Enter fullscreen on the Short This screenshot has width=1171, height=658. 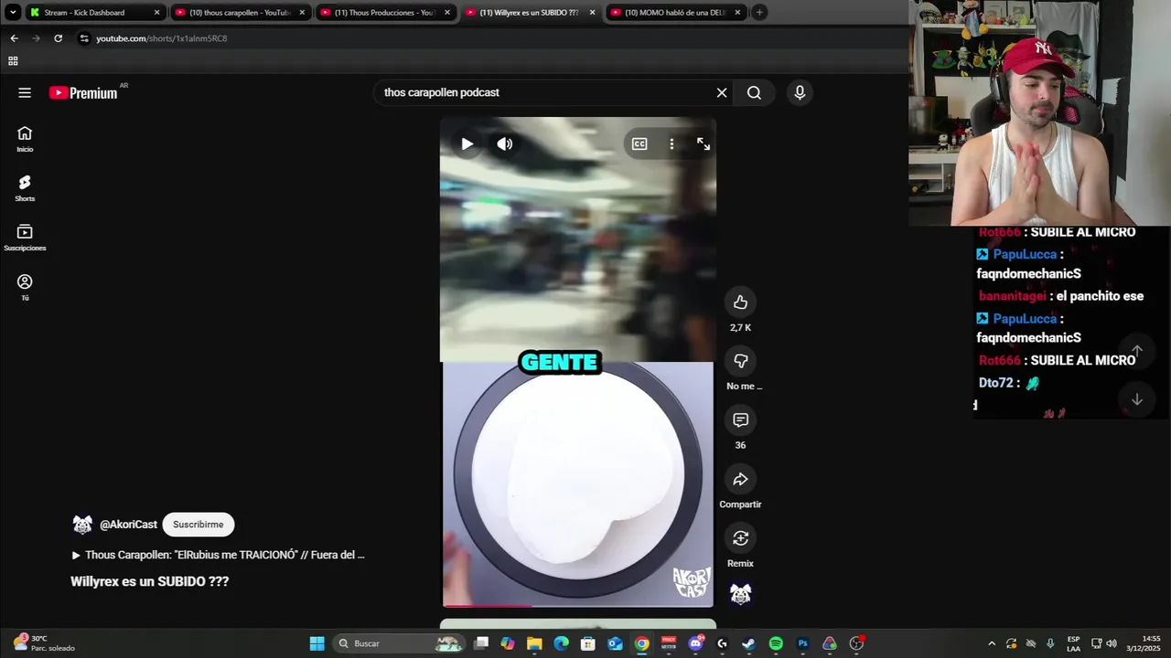tap(703, 143)
